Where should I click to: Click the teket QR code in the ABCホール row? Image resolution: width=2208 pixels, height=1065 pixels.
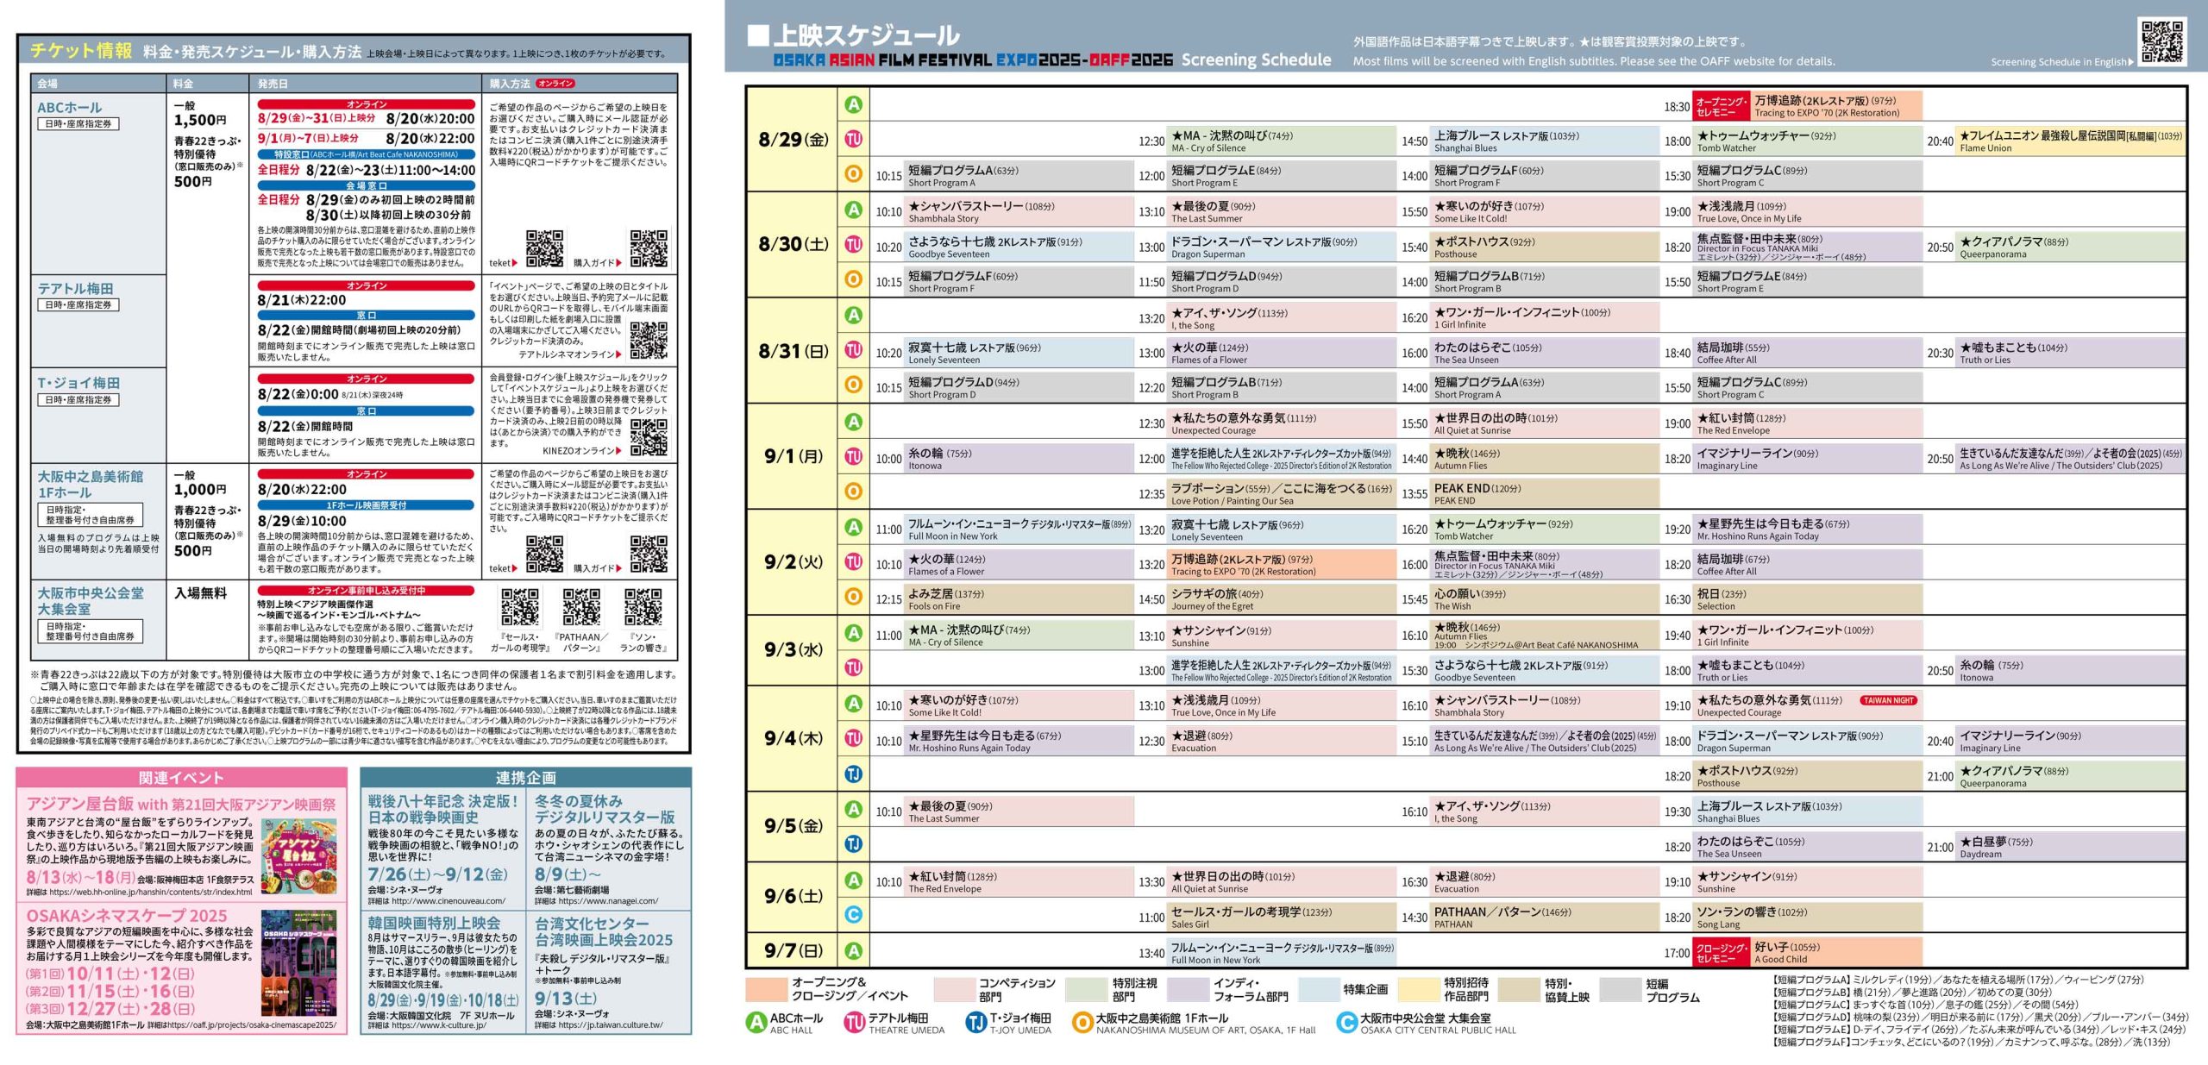(x=544, y=248)
